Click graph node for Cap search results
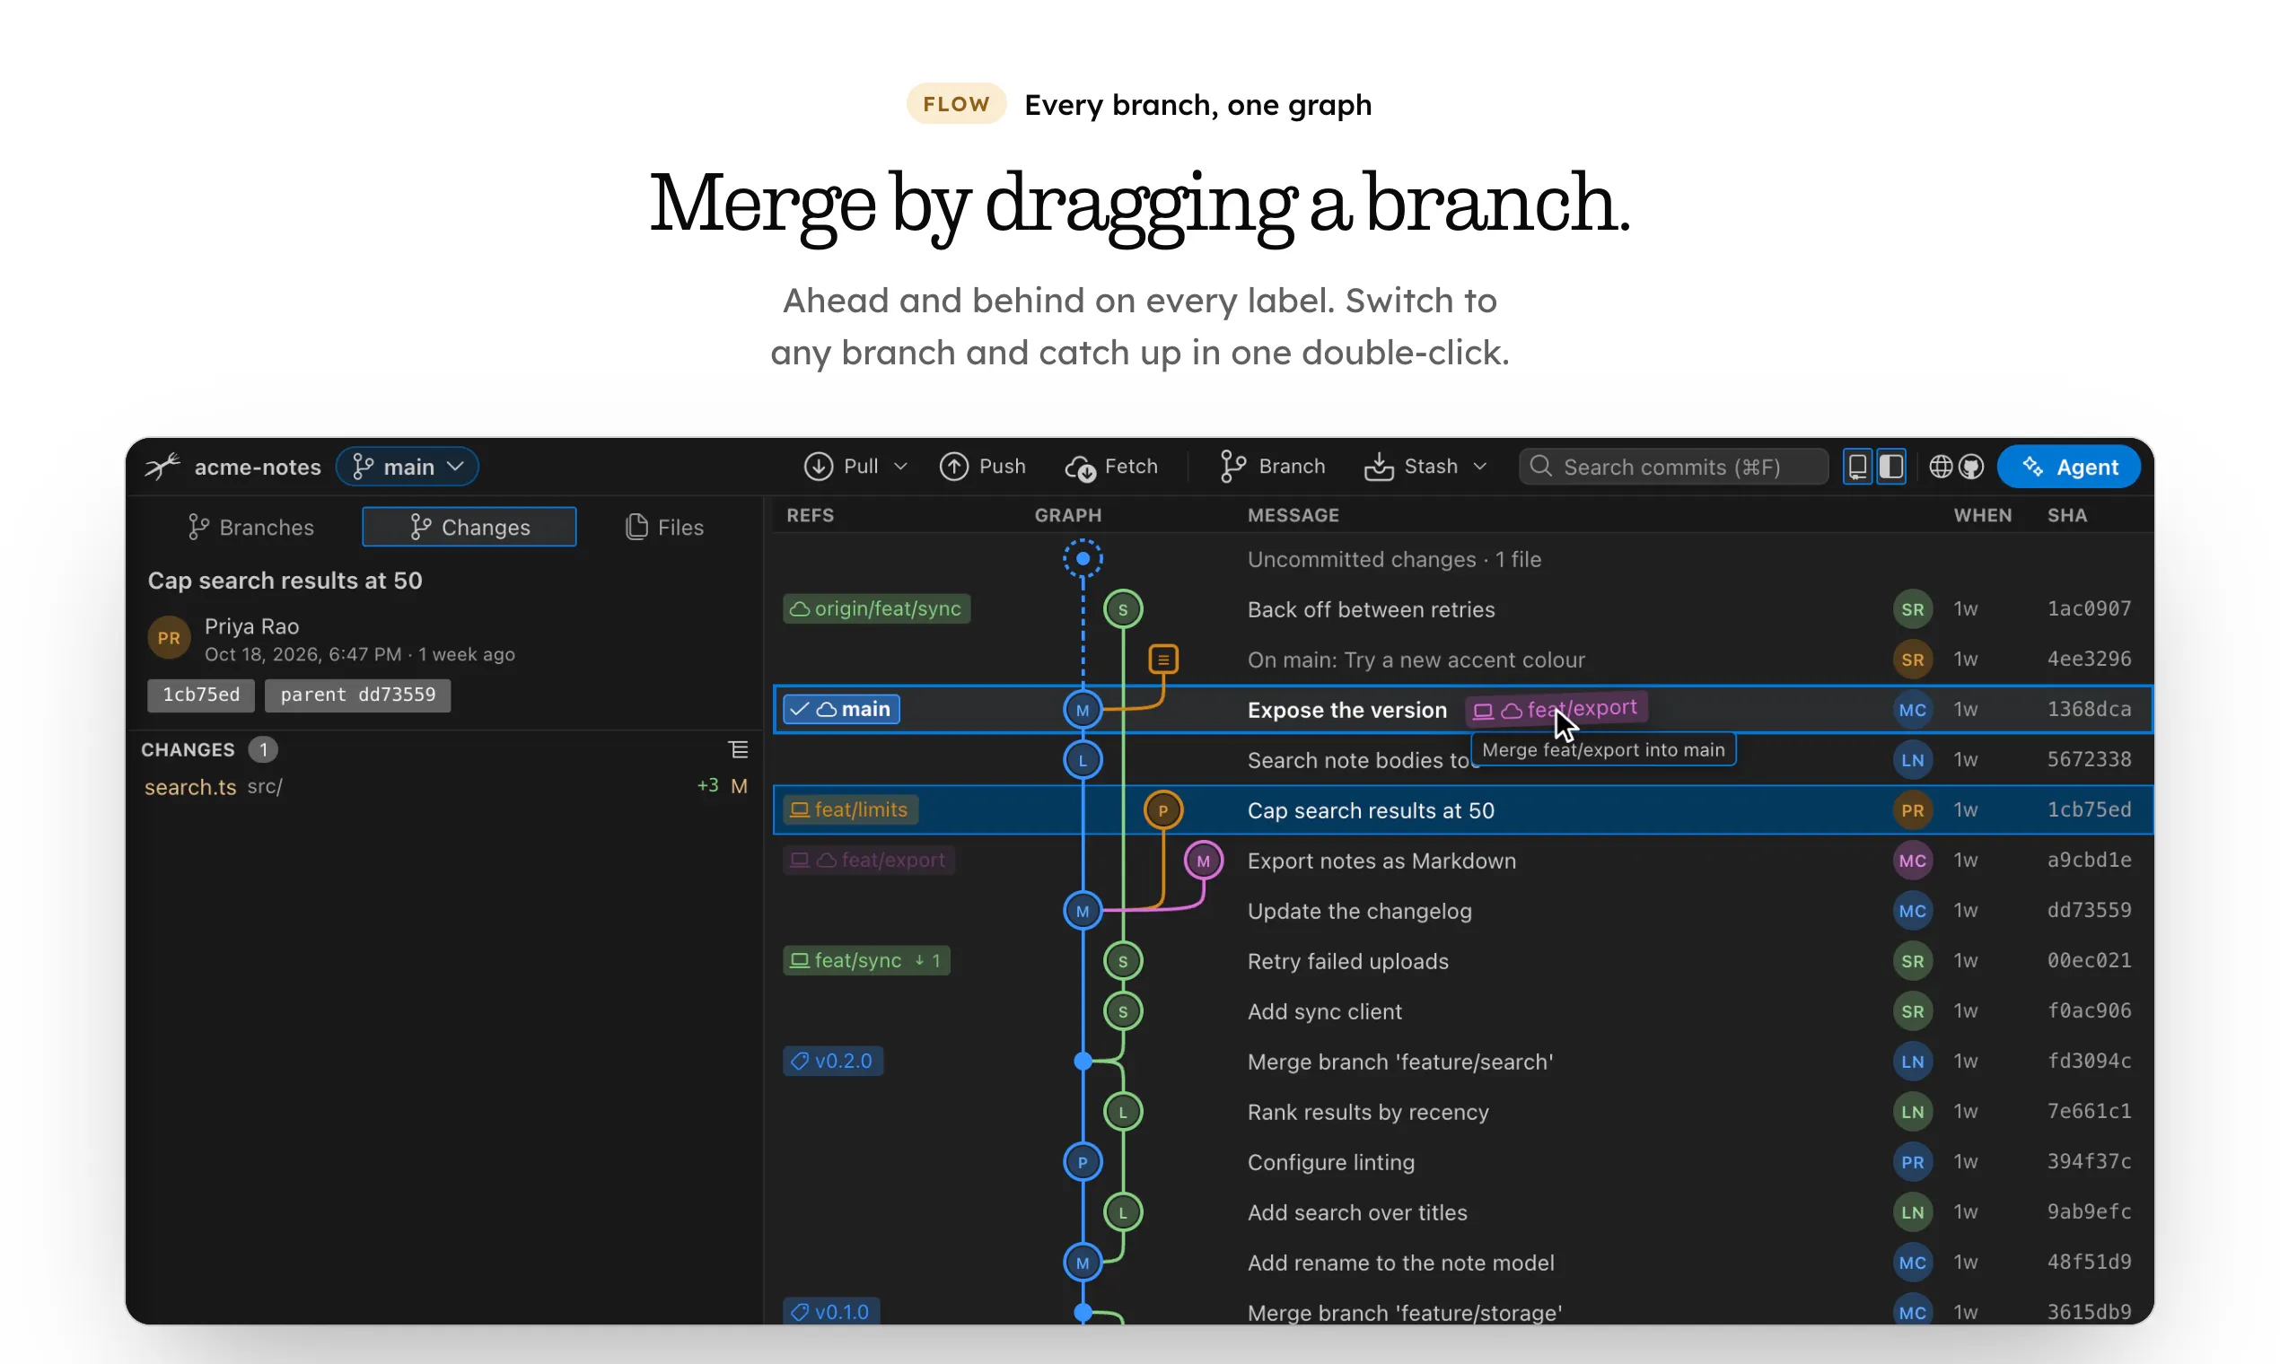 1163,810
